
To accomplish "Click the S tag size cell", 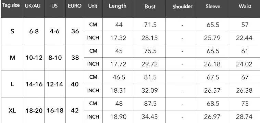I will click(x=12, y=31).
